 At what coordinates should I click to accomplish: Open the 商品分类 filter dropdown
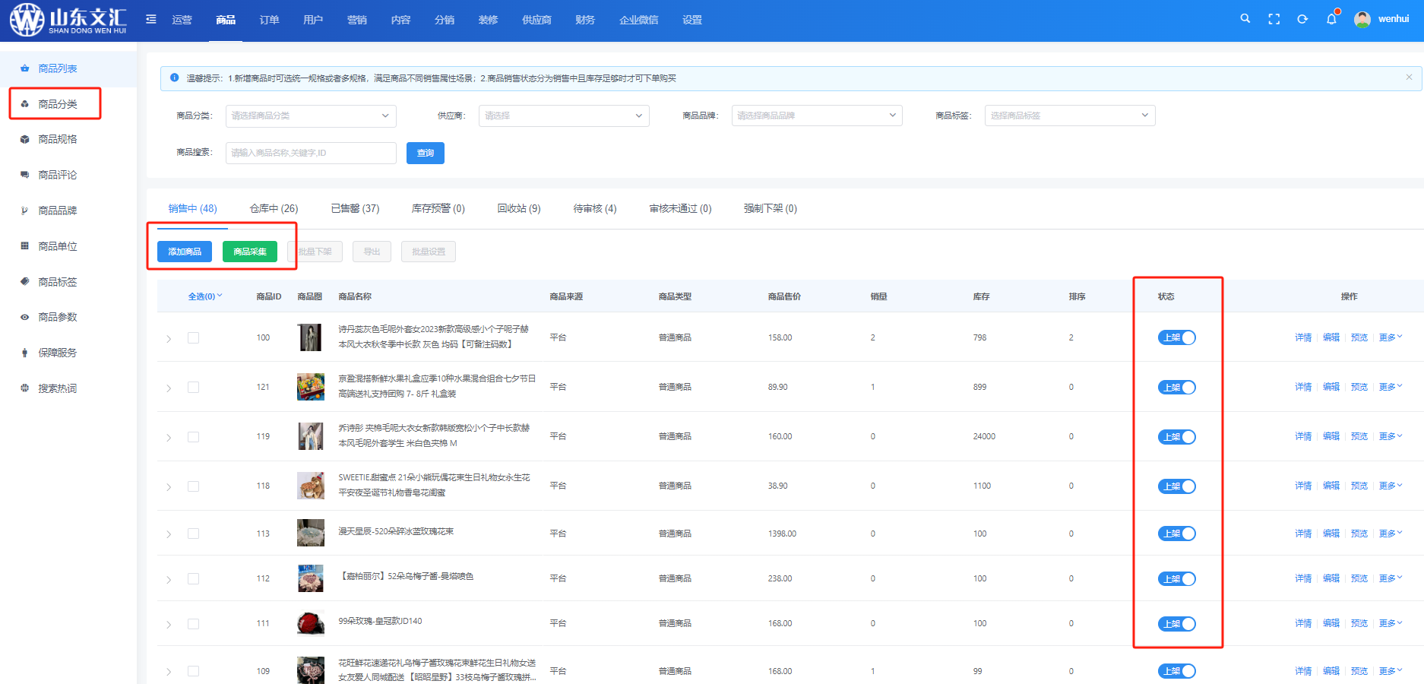click(311, 116)
